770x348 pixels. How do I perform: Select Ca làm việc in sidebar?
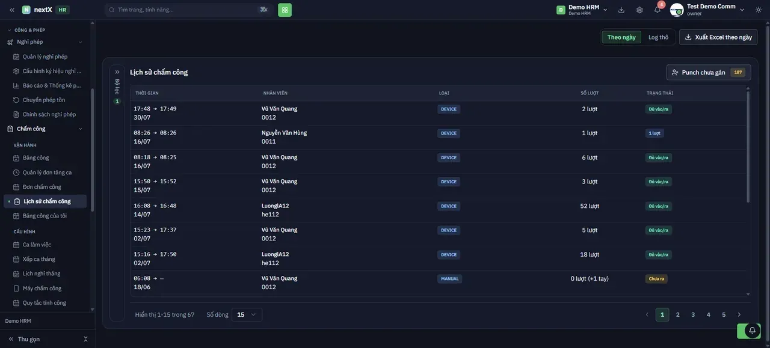(37, 245)
